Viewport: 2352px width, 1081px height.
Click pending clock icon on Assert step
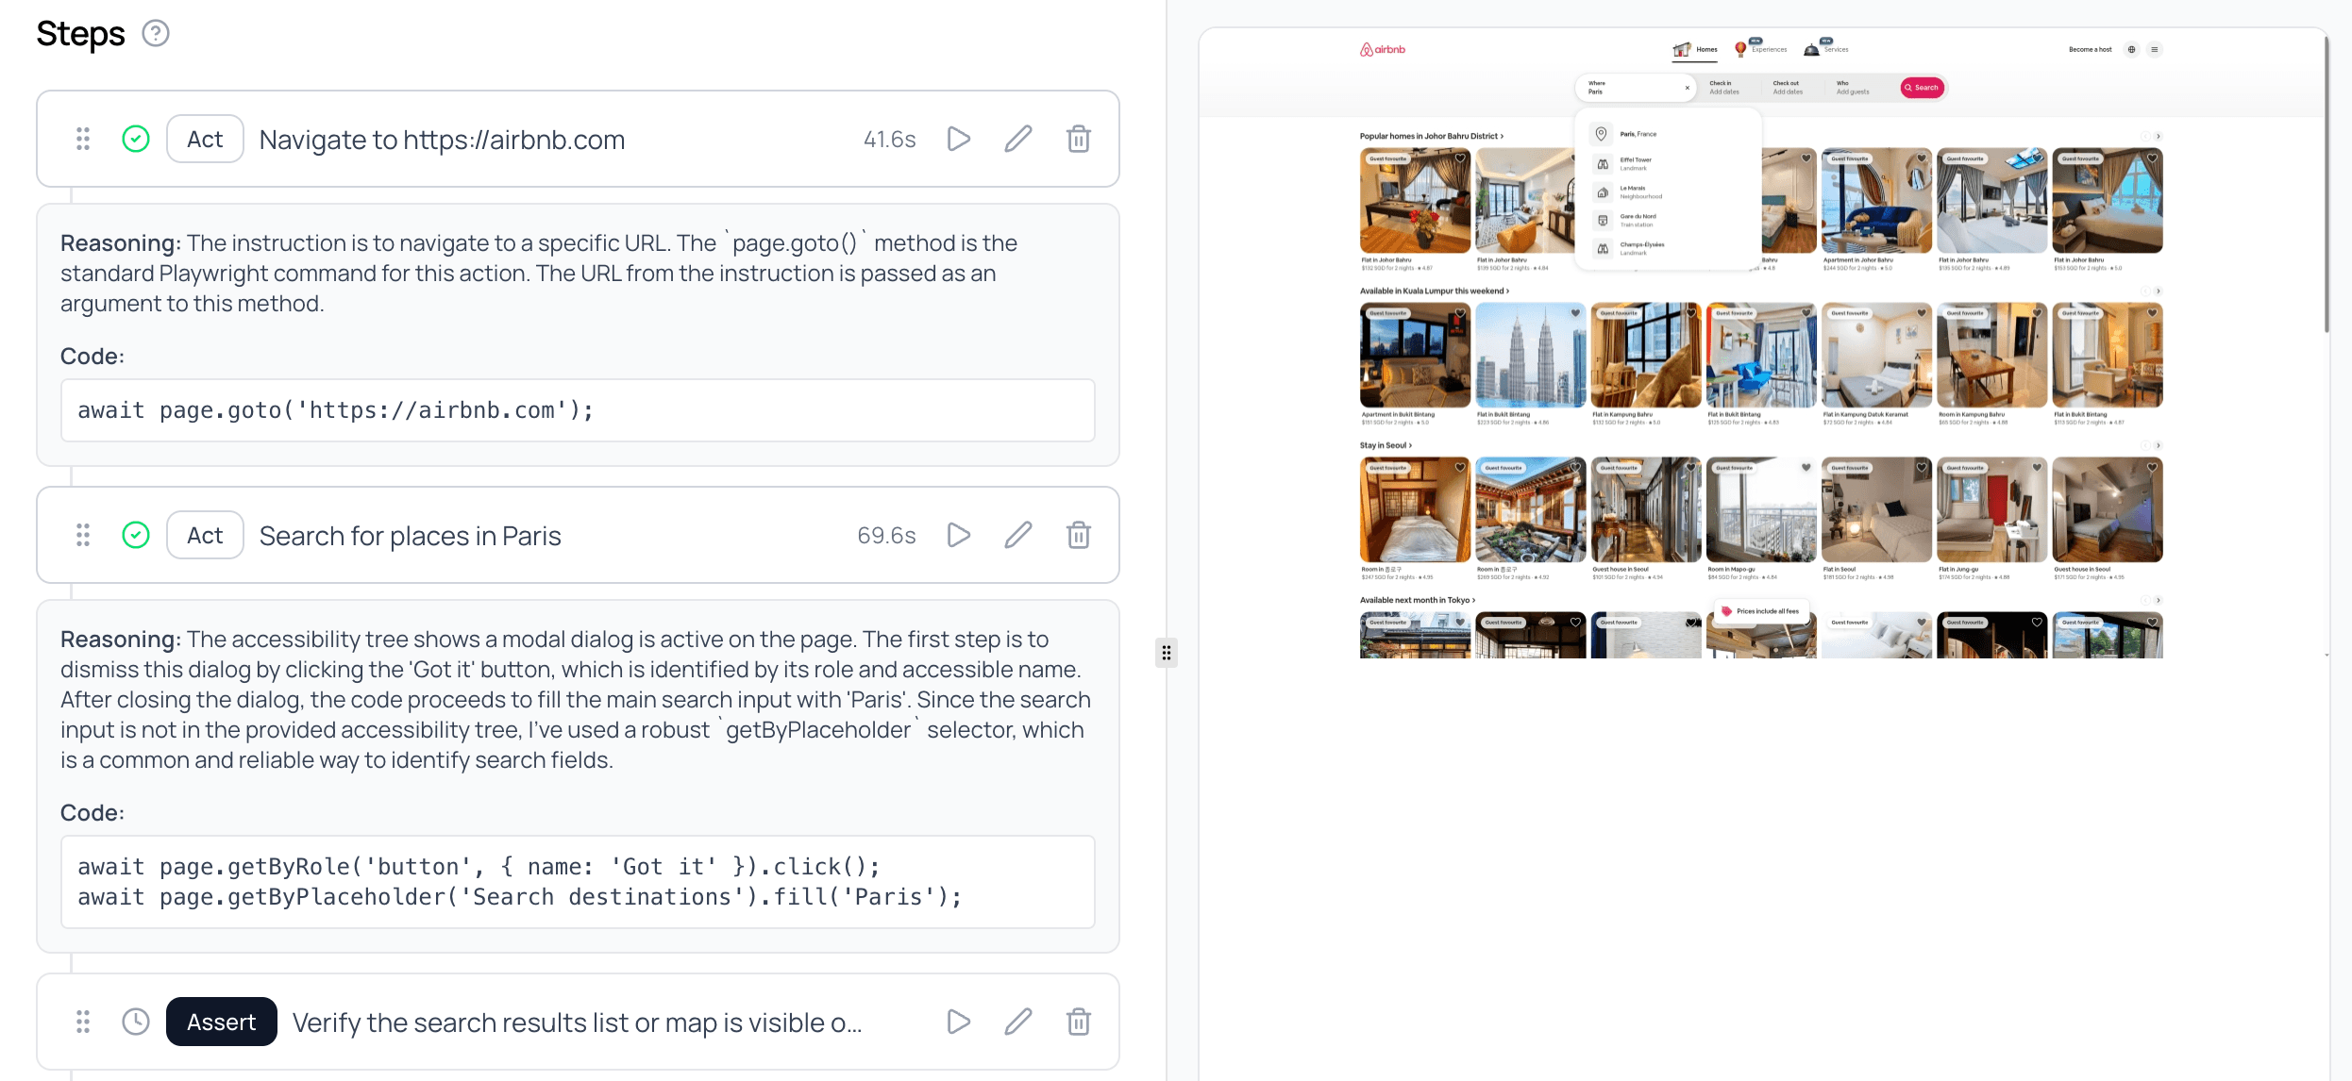click(x=136, y=1023)
